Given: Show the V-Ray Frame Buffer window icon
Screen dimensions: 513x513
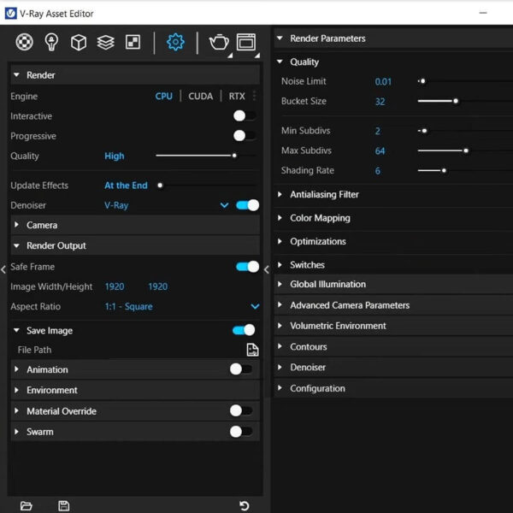Looking at the screenshot, I should pos(246,42).
